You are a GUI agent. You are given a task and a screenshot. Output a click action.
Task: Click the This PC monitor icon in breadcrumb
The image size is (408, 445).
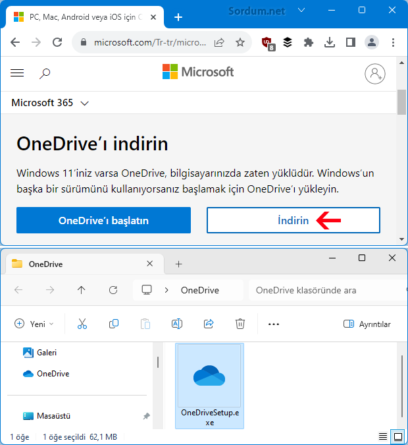[147, 290]
